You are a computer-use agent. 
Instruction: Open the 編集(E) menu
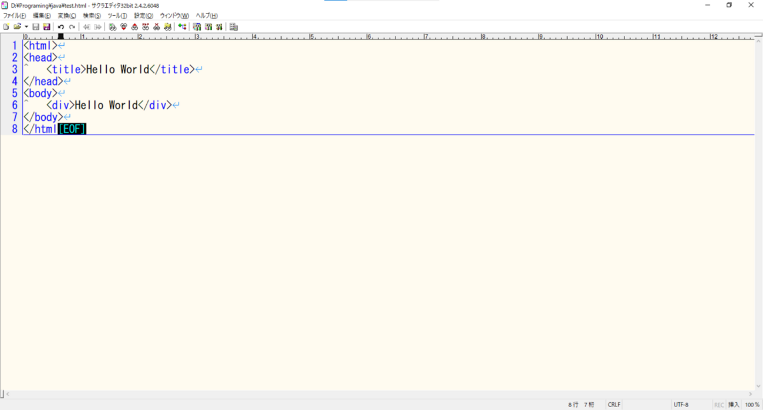click(42, 16)
